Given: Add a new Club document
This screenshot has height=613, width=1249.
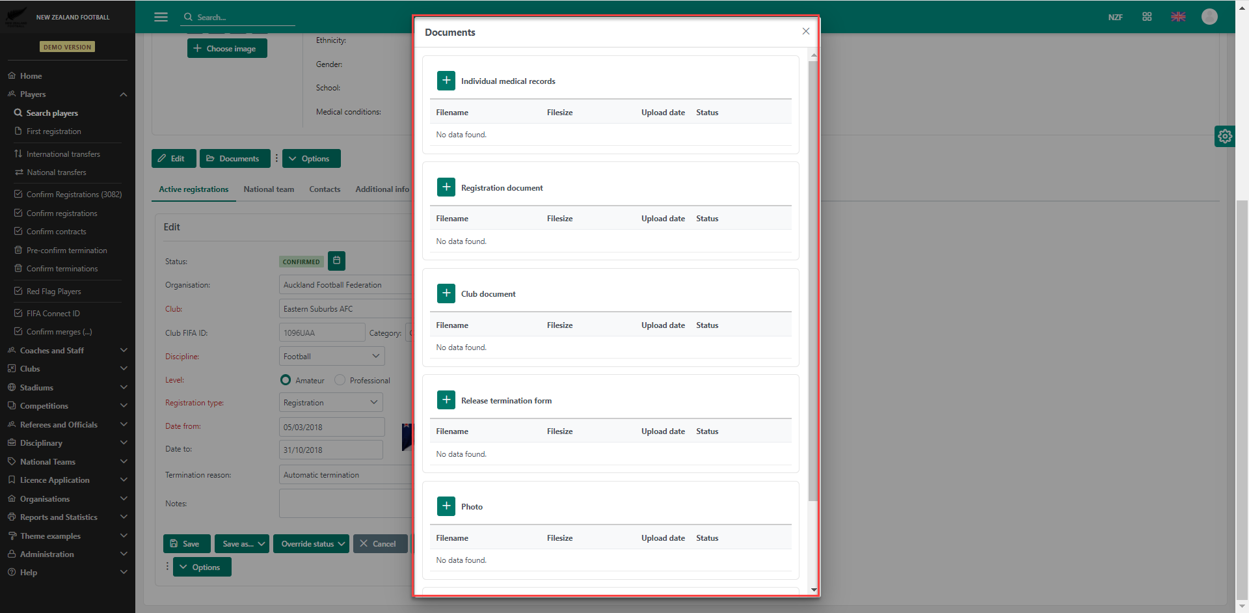Looking at the screenshot, I should (446, 293).
